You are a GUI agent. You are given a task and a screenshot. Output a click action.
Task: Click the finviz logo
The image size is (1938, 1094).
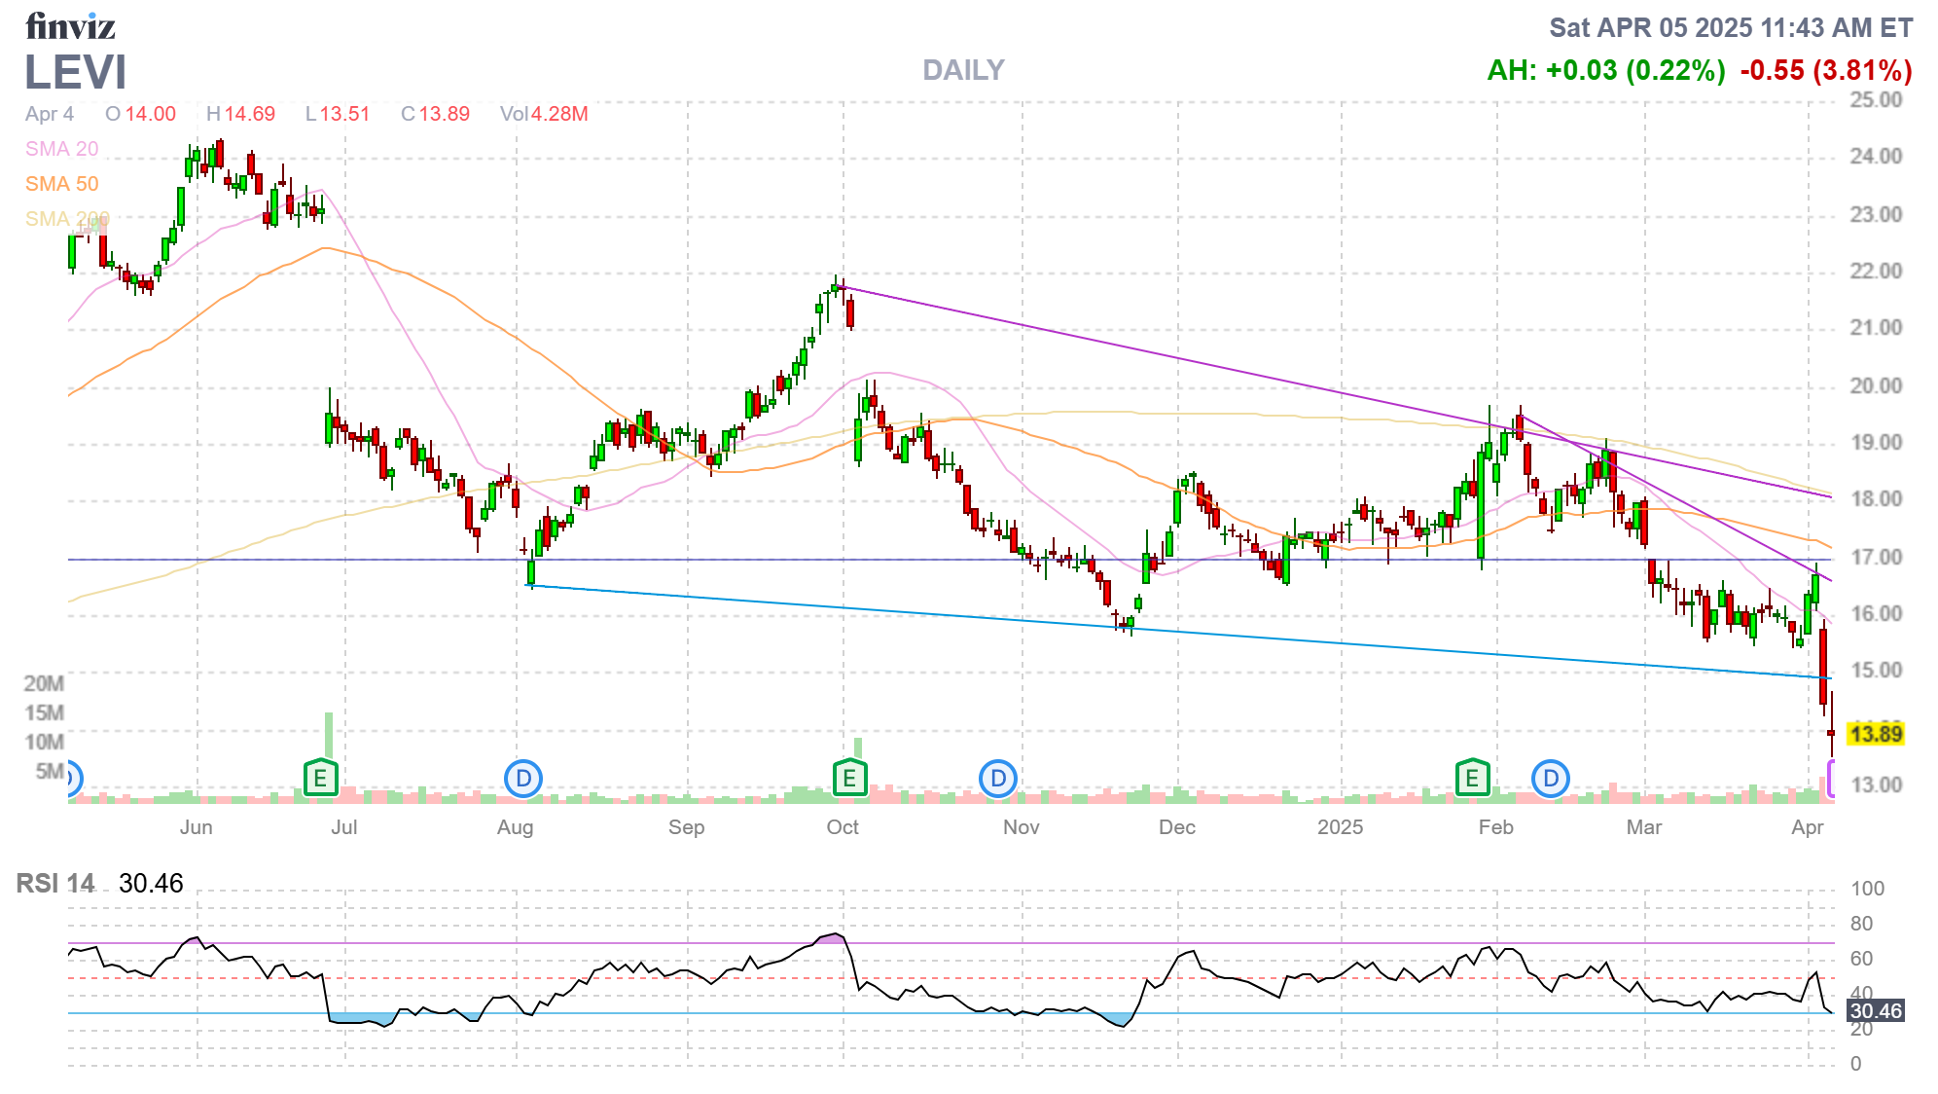[70, 26]
